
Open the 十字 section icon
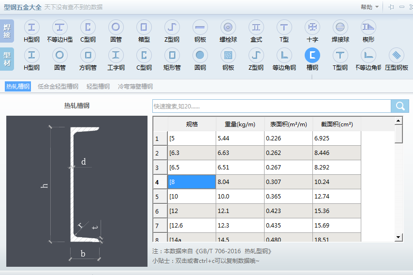tap(312, 27)
